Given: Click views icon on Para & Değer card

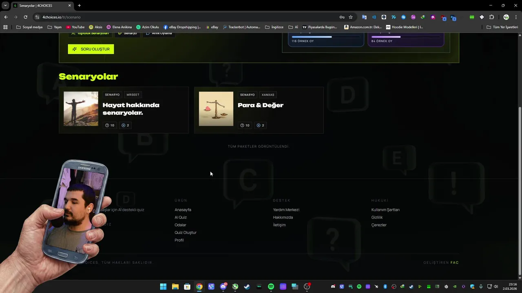Looking at the screenshot, I should 258,125.
